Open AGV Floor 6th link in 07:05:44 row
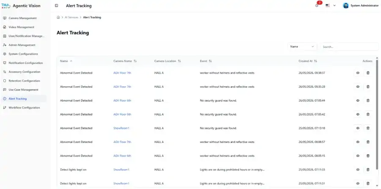This screenshot has height=189, width=381. click(x=122, y=101)
